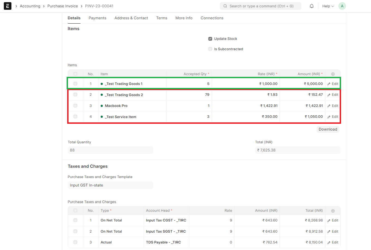The height and width of the screenshot is (250, 371).
Task: Edit the Input Tax CGST tax row
Action: (333, 220)
